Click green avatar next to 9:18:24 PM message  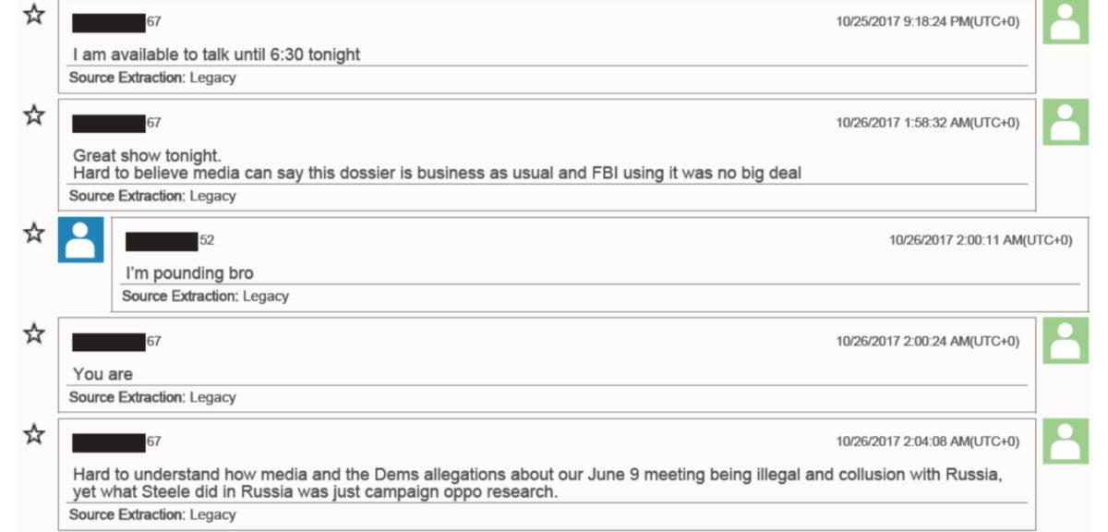point(1066,21)
